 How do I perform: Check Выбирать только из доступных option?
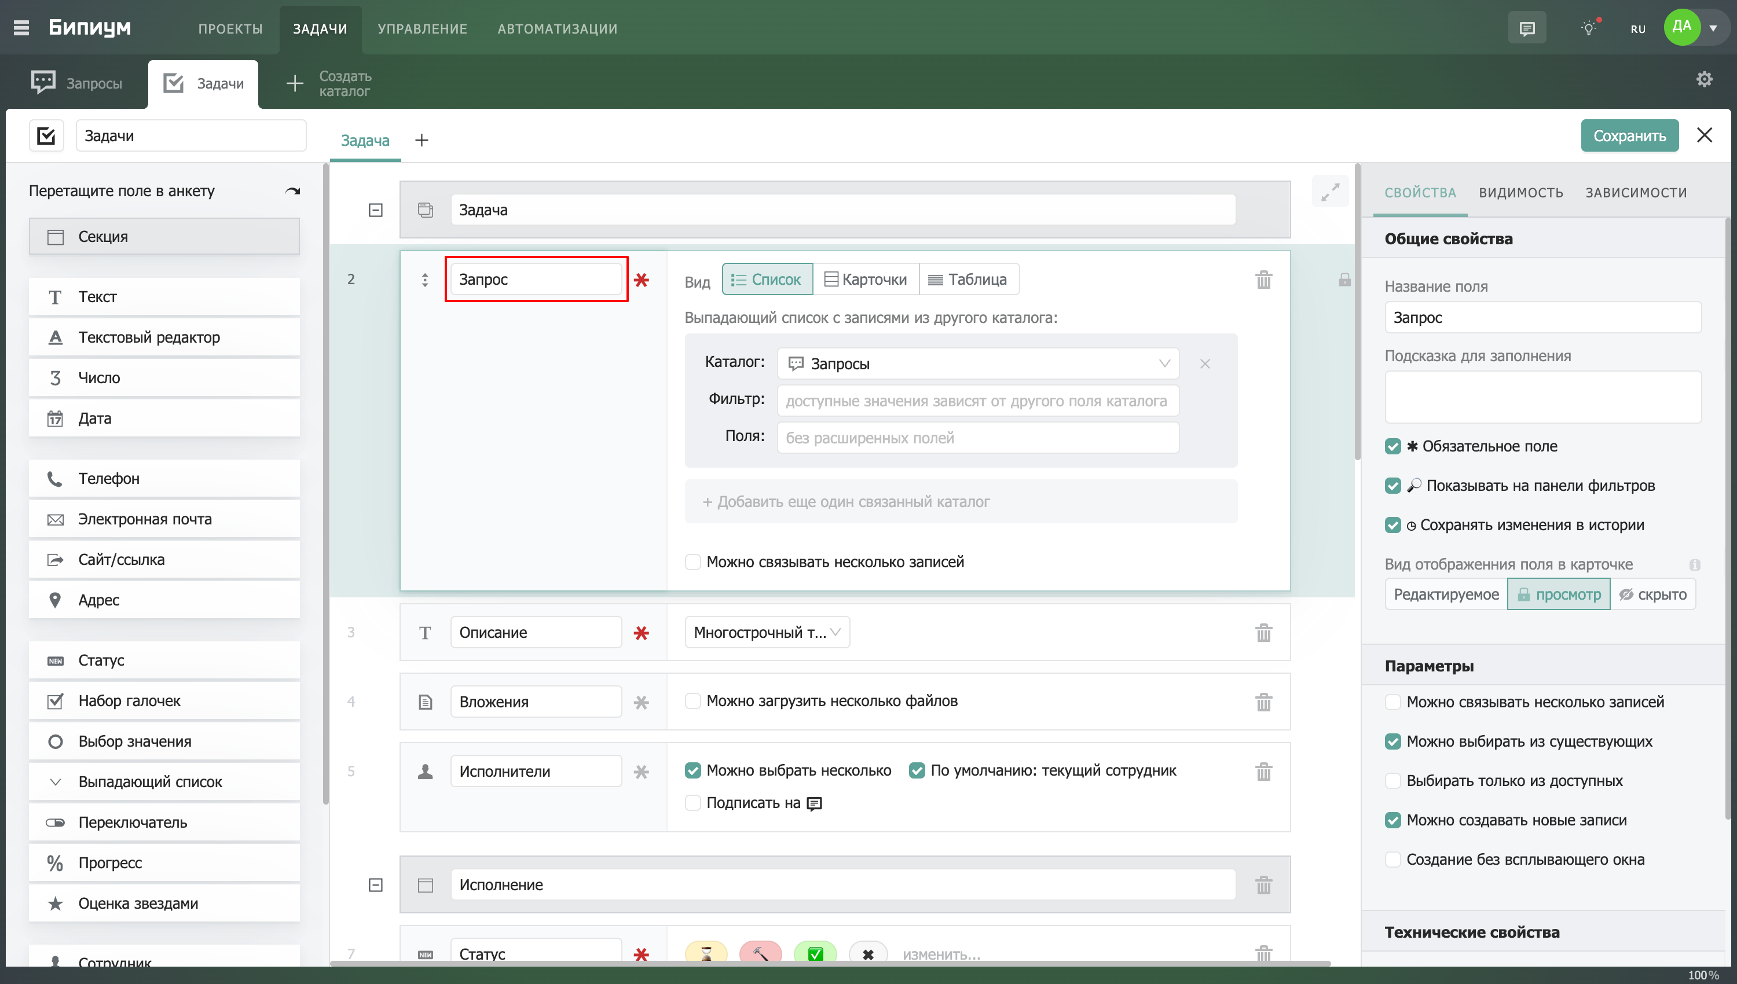pos(1392,781)
